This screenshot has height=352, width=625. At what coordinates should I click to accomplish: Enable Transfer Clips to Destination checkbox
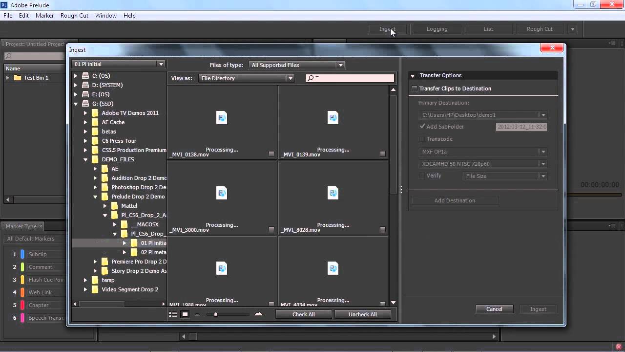click(415, 88)
